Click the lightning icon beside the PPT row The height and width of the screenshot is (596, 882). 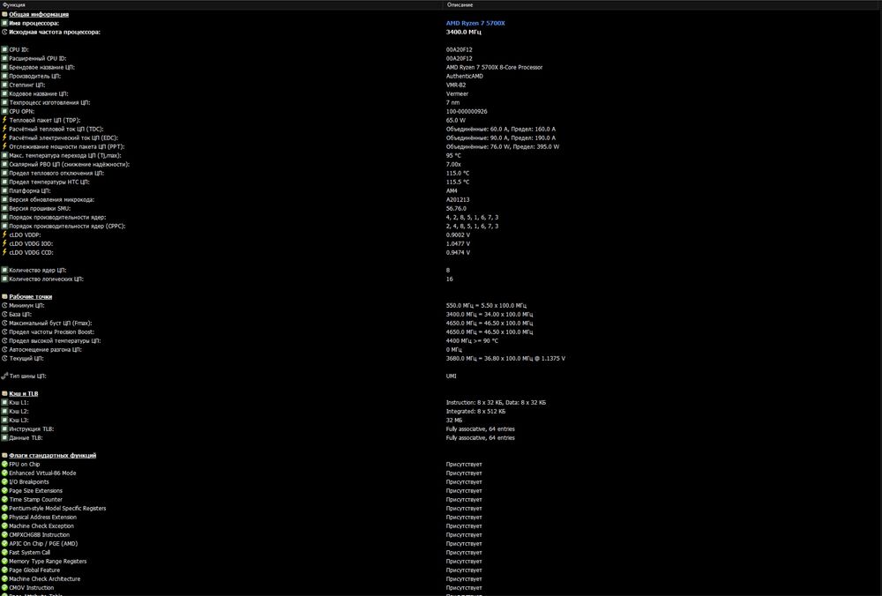tap(4, 146)
